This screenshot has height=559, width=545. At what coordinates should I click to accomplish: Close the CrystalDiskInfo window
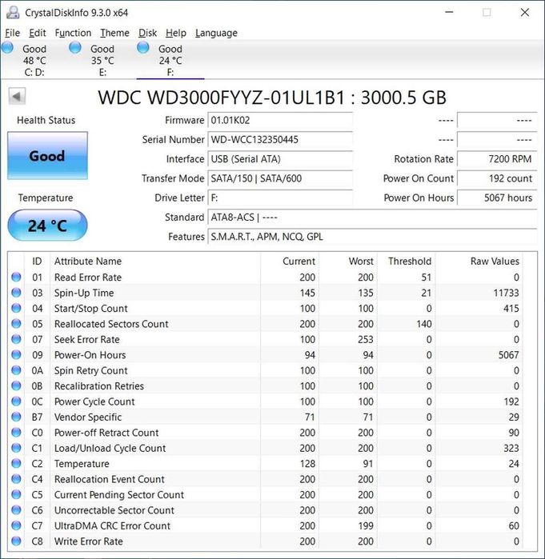click(x=525, y=12)
